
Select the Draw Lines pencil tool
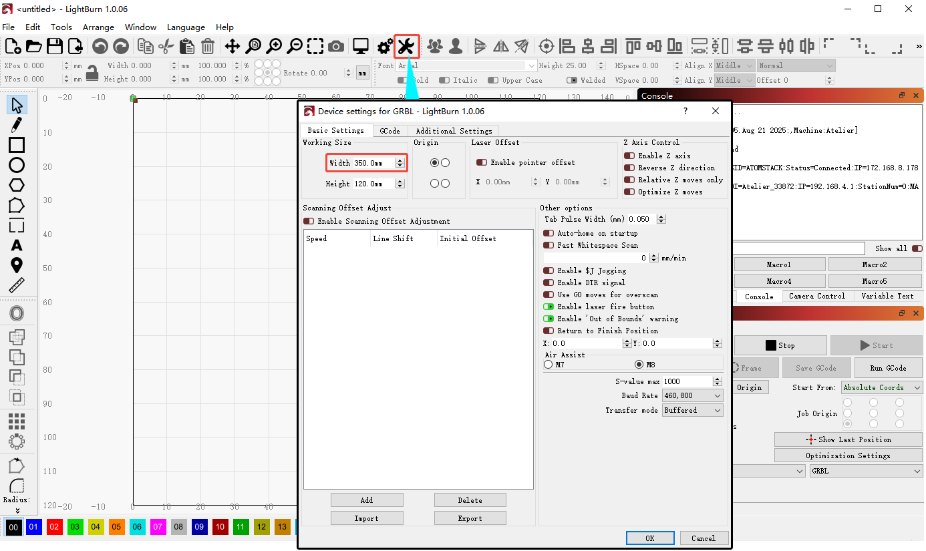[17, 125]
